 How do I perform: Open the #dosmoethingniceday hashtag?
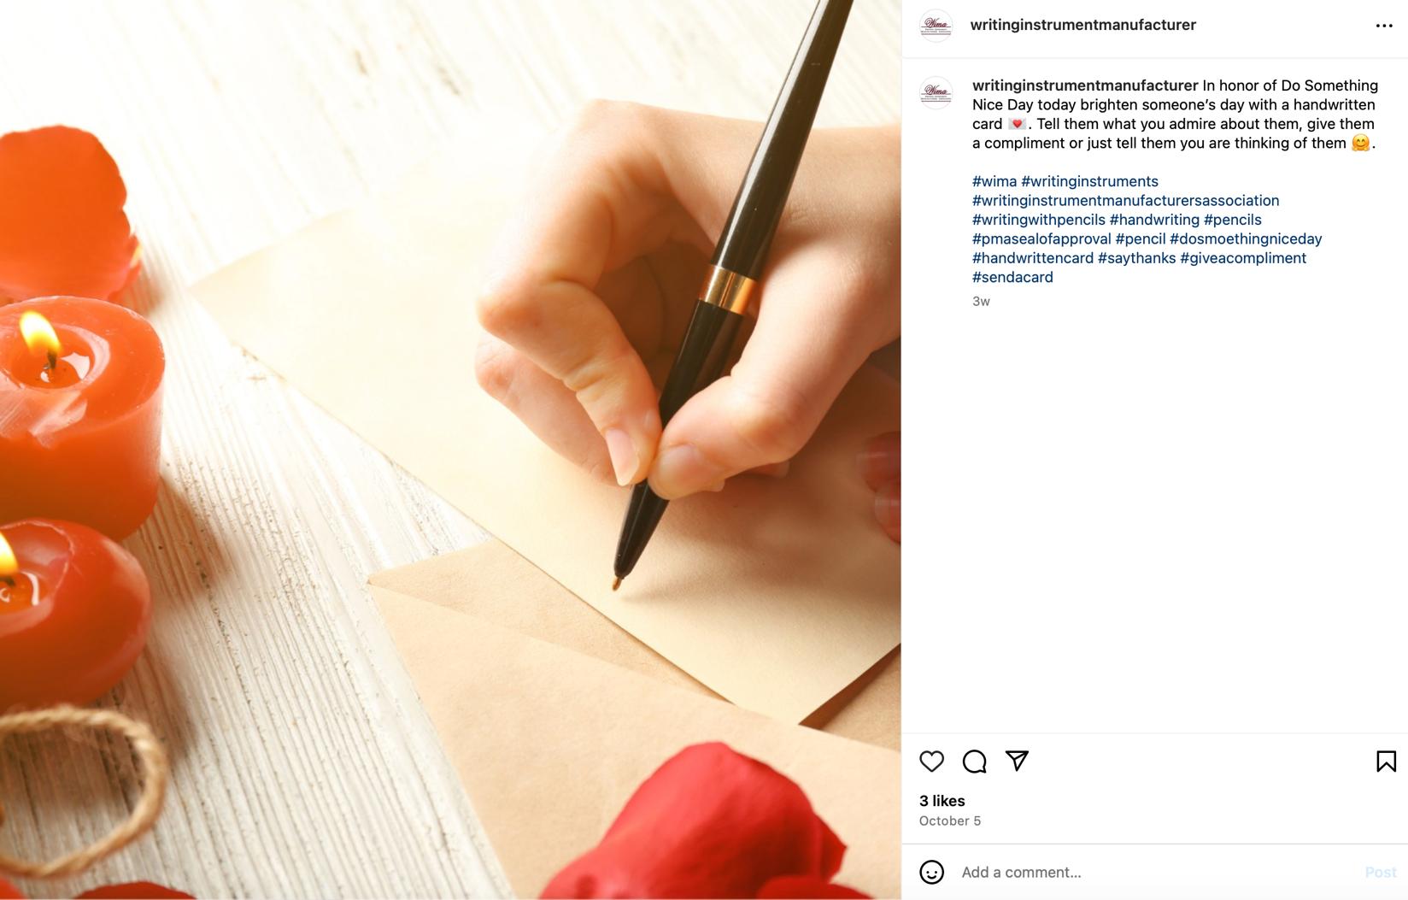pos(1246,238)
